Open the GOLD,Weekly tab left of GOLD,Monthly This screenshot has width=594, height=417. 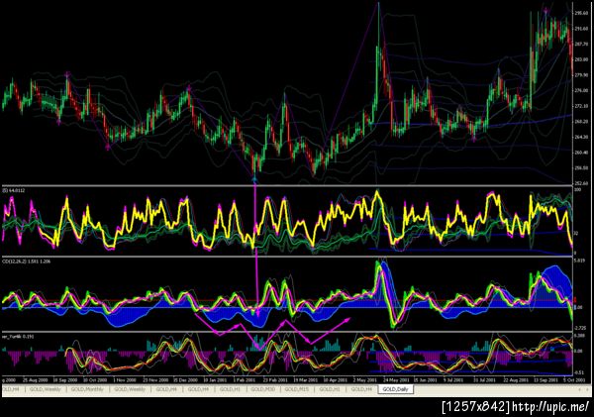pyautogui.click(x=45, y=389)
